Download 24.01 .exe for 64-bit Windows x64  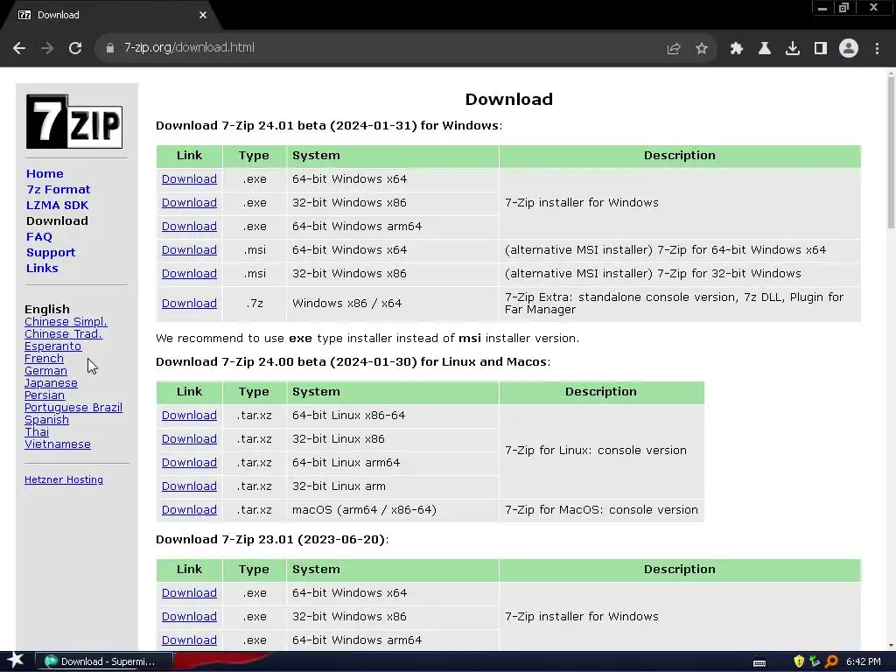click(189, 179)
